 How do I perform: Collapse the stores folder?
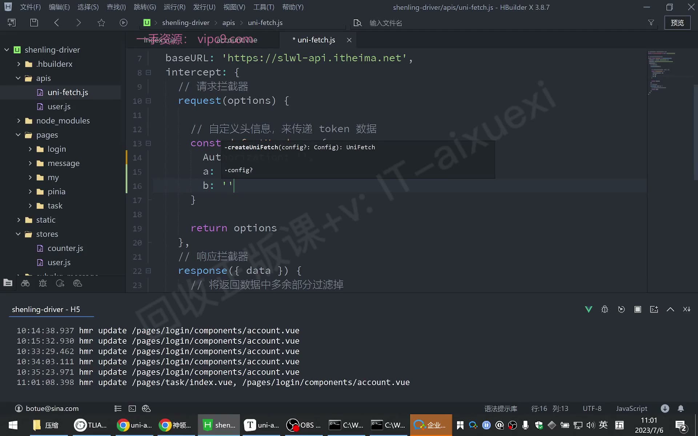click(x=18, y=234)
